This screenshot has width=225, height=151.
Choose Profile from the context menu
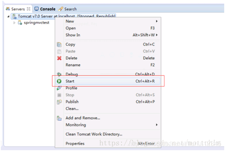[108, 88]
